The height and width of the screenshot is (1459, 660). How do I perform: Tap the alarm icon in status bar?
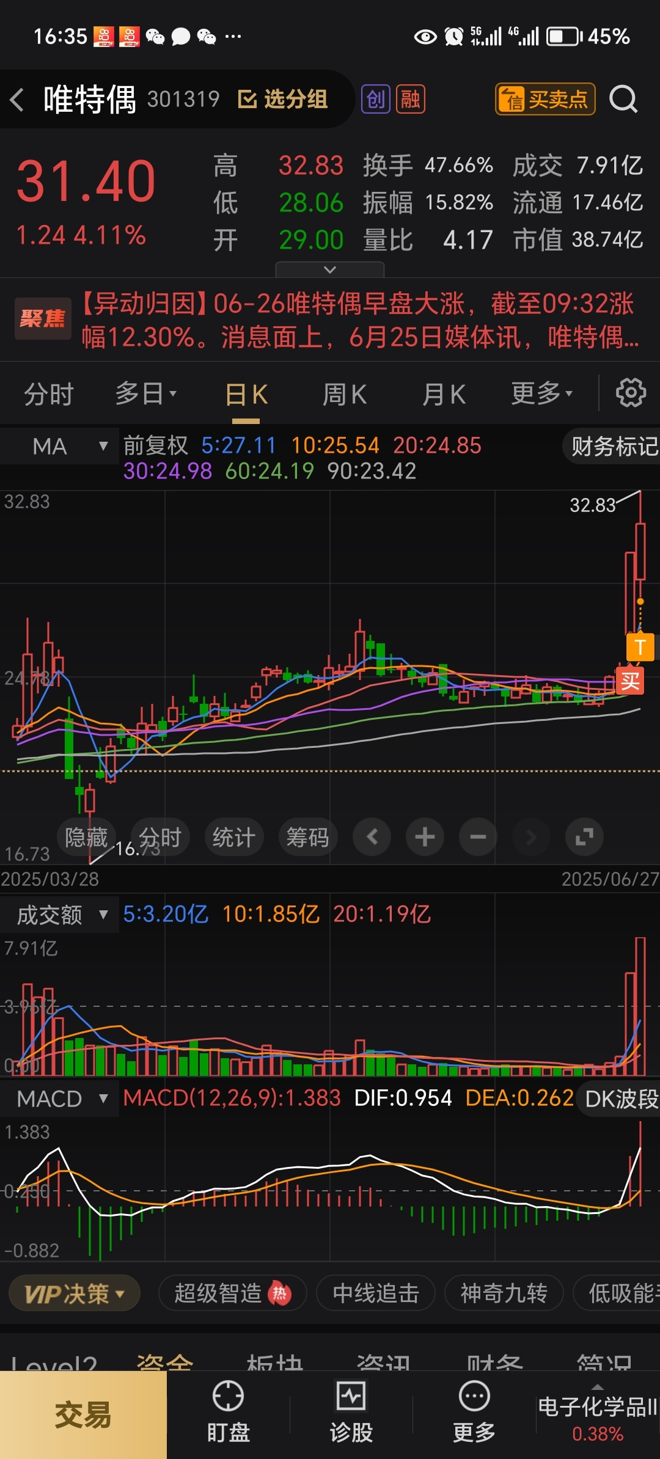[x=454, y=37]
